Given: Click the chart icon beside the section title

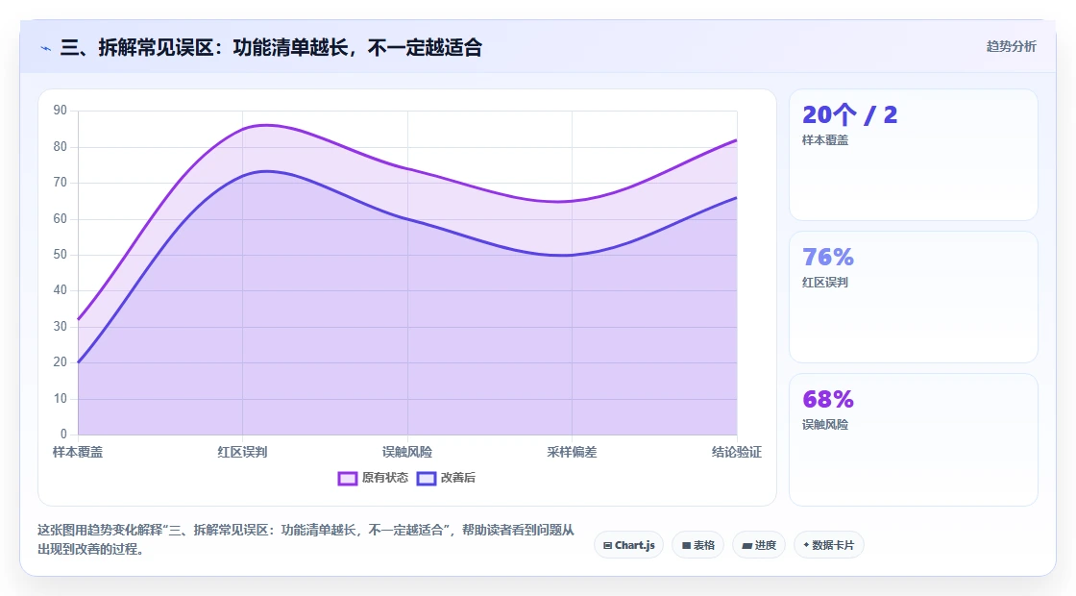Looking at the screenshot, I should [x=46, y=48].
